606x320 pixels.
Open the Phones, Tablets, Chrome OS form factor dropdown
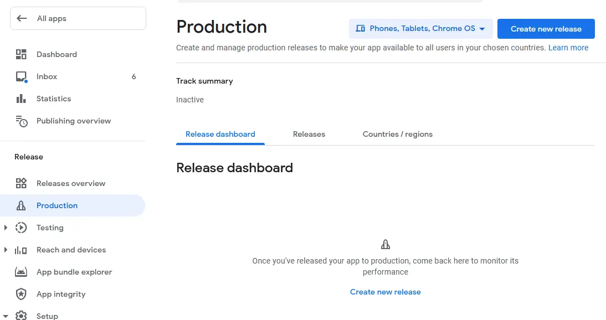420,28
